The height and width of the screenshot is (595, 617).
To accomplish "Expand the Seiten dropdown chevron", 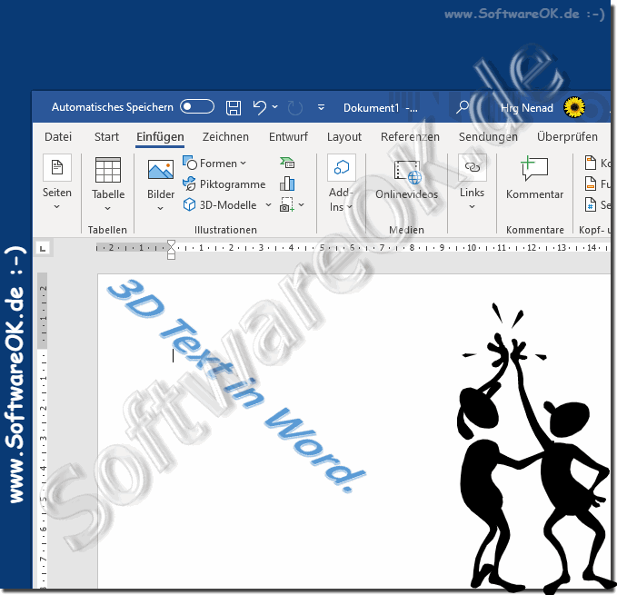I will pyautogui.click(x=57, y=206).
